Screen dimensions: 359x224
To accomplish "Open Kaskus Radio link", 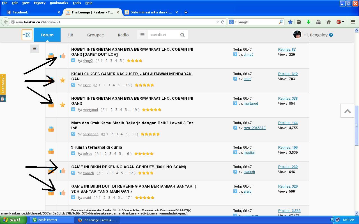I will tap(123, 35).
